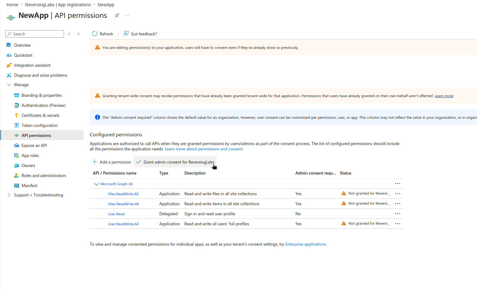Screen dimensions: 477x293
Task: Click the Roles and administrators icon
Action: pyautogui.click(x=17, y=175)
